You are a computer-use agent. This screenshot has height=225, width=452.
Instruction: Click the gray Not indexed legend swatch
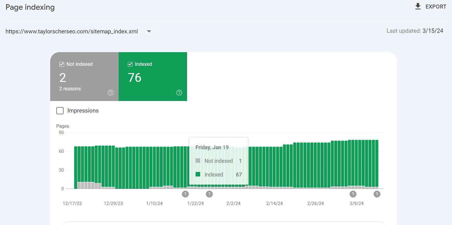198,161
